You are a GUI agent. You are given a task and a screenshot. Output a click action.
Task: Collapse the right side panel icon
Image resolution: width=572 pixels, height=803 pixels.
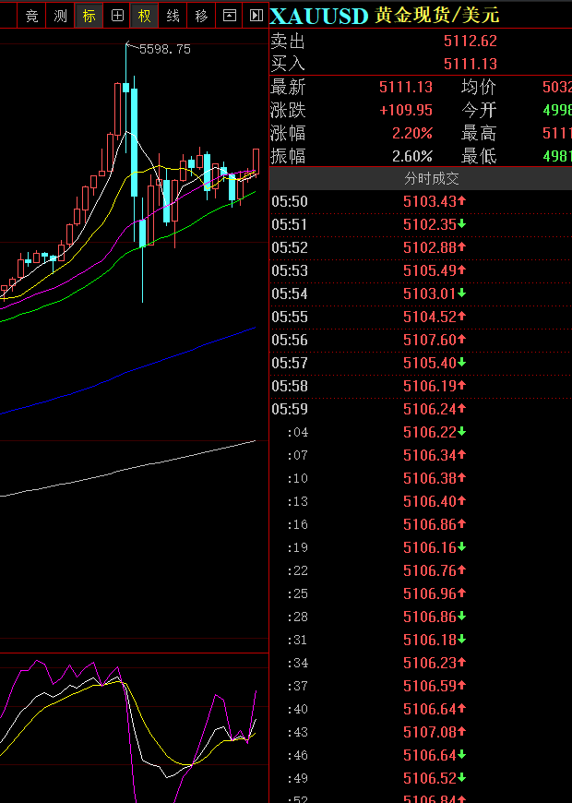pyautogui.click(x=256, y=16)
